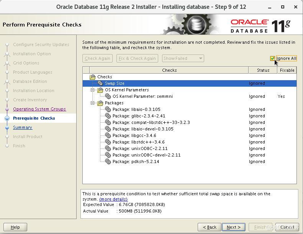Image resolution: width=303 pixels, height=234 pixels.
Task: Open the Show Failed dropdown
Action: click(x=183, y=58)
